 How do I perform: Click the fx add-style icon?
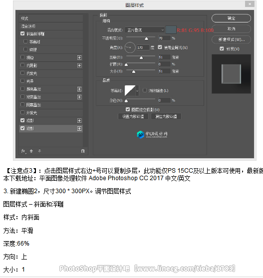click(x=23, y=151)
